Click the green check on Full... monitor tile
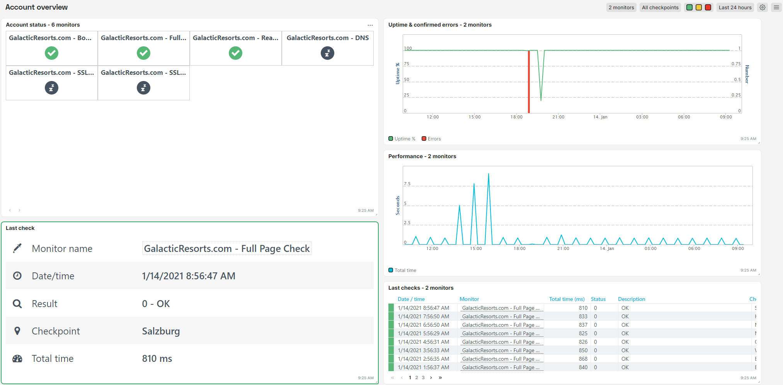Viewport: 783px width, 385px height. [143, 53]
